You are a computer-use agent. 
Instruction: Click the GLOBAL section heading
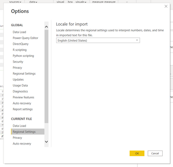click(x=17, y=25)
